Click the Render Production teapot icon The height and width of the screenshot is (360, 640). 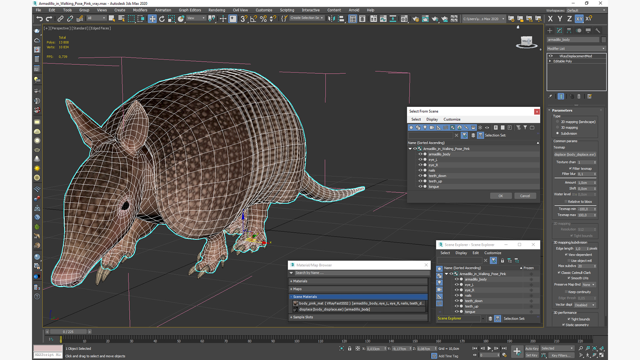(435, 19)
